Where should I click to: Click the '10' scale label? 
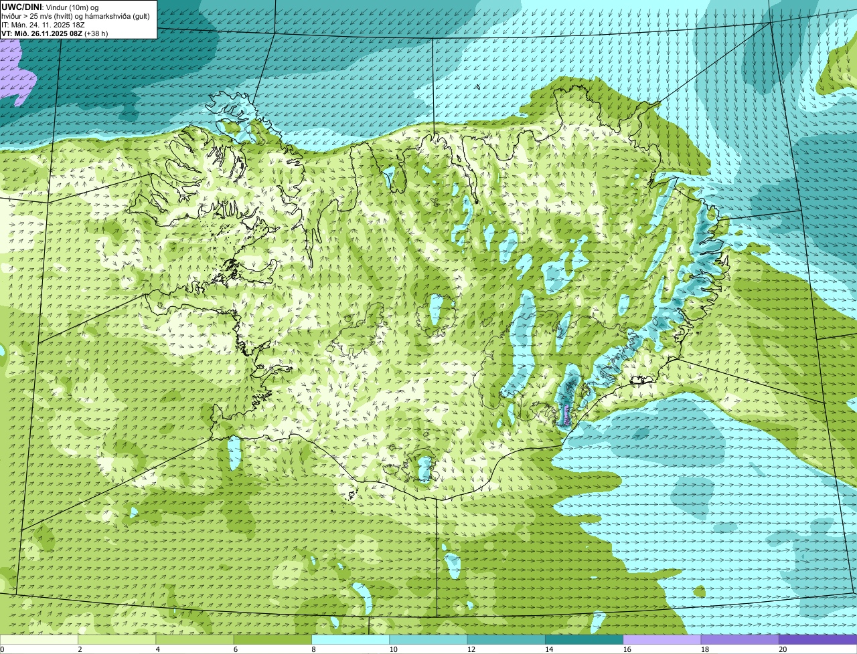392,649
